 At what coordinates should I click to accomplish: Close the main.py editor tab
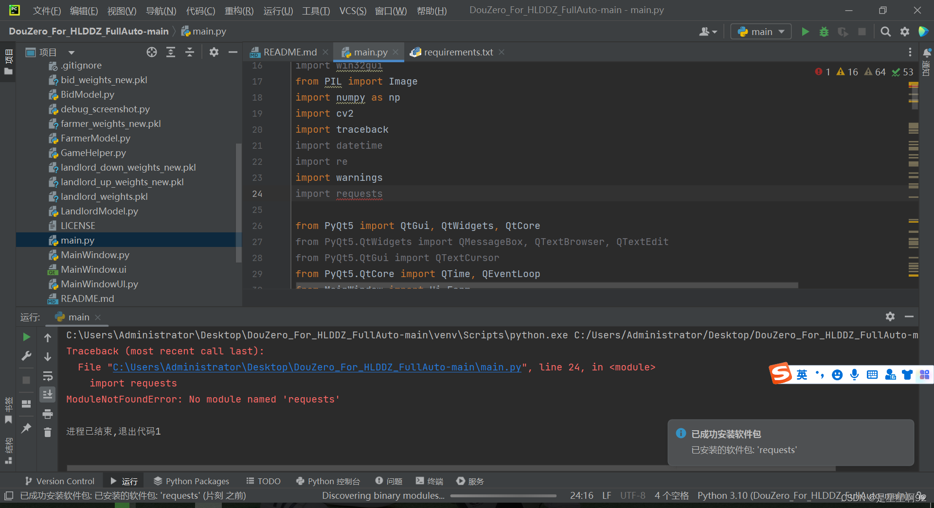396,52
